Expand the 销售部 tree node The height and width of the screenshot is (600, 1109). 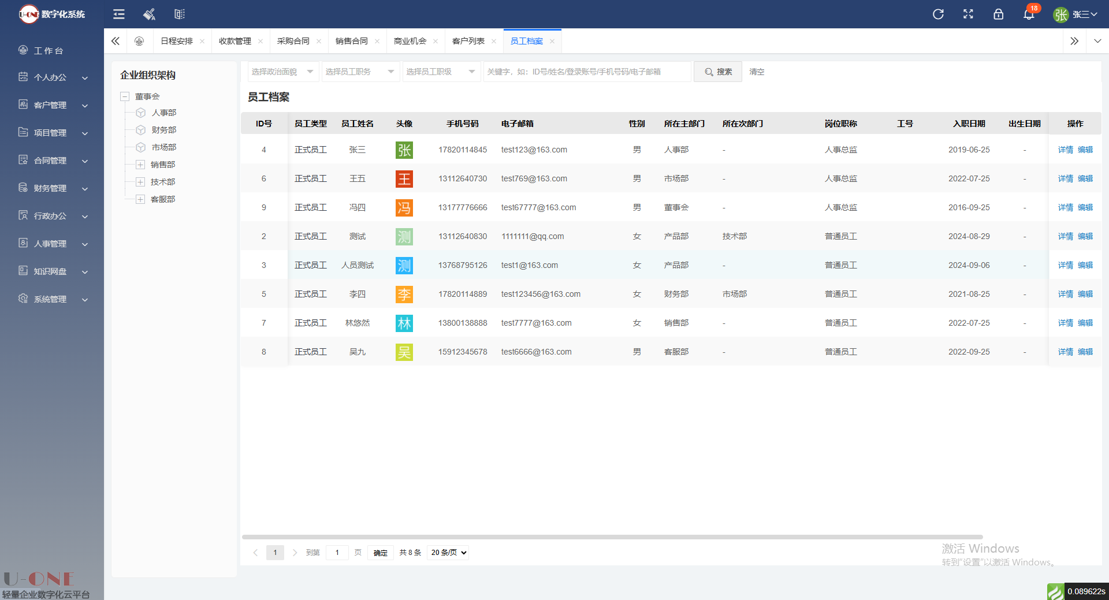(140, 165)
